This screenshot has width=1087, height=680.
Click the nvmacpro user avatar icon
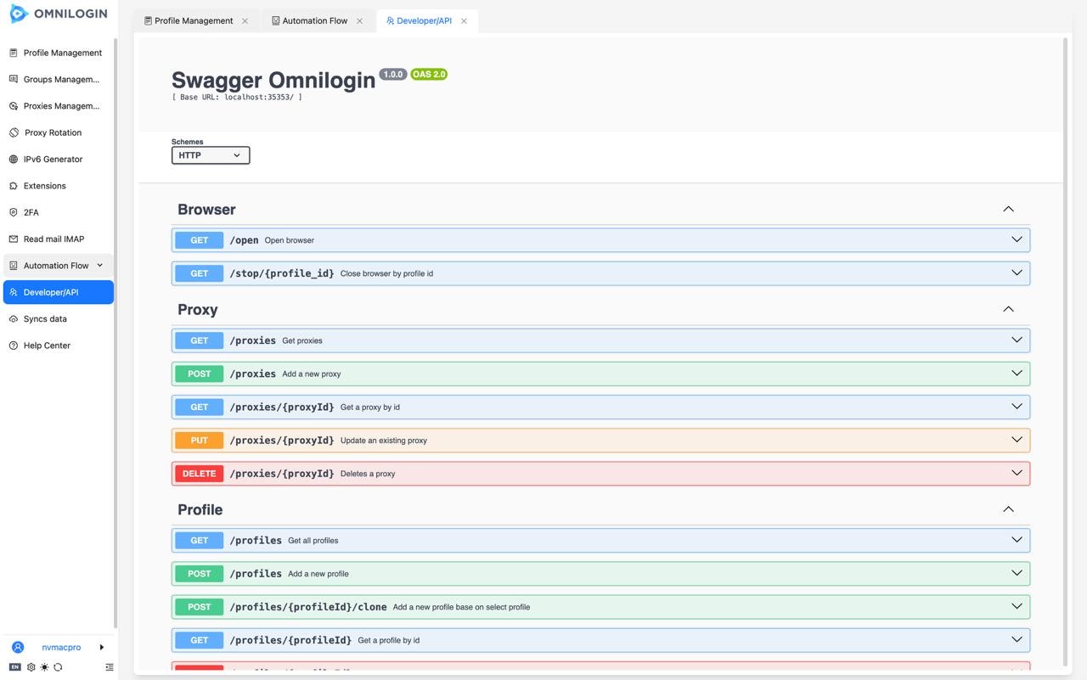click(17, 647)
